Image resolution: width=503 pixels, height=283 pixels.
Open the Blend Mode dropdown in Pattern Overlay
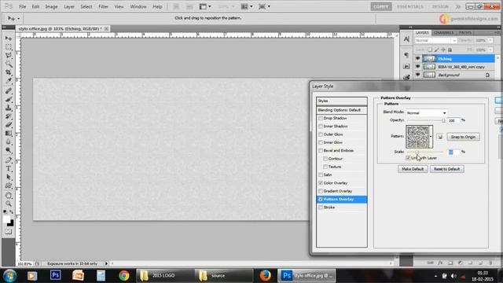pyautogui.click(x=426, y=113)
